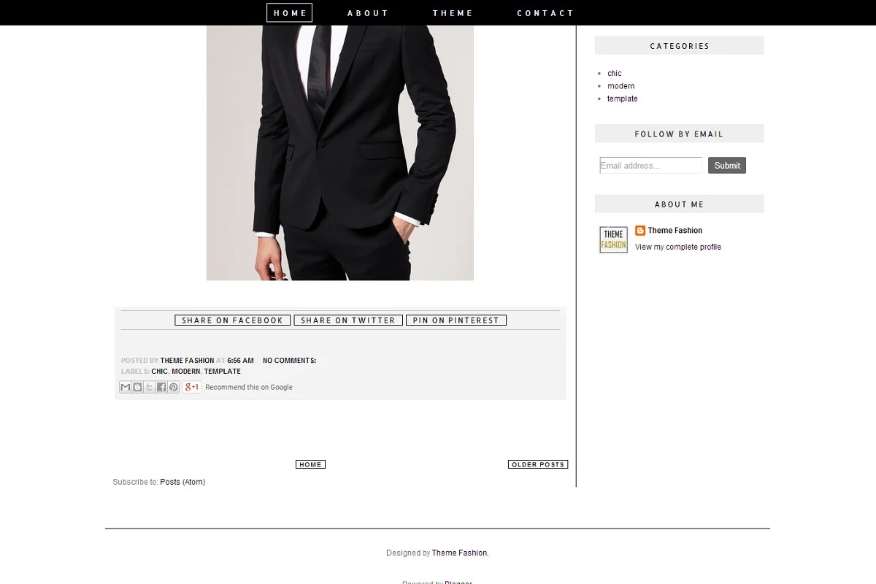Open the chic category link
Screen dimensions: 876x584
(x=615, y=74)
